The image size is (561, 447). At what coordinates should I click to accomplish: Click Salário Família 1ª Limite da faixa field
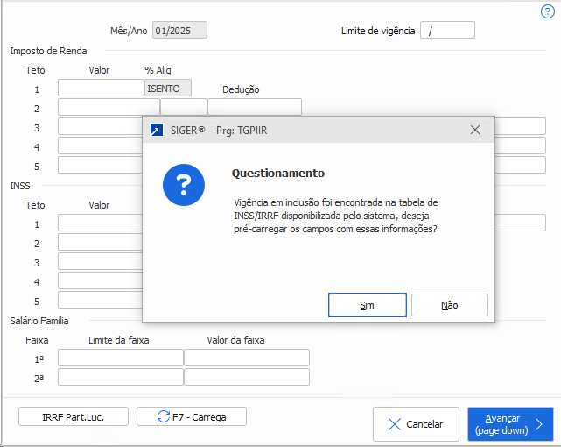[121, 358]
